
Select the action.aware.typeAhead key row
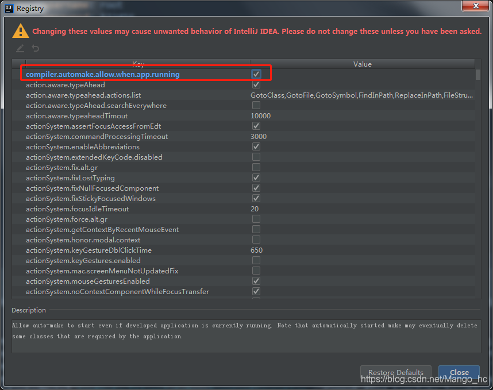[66, 85]
